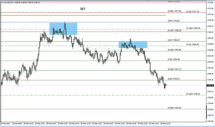Click price scale value 1752.79
This screenshot has height=127, width=215.
coord(210,115)
